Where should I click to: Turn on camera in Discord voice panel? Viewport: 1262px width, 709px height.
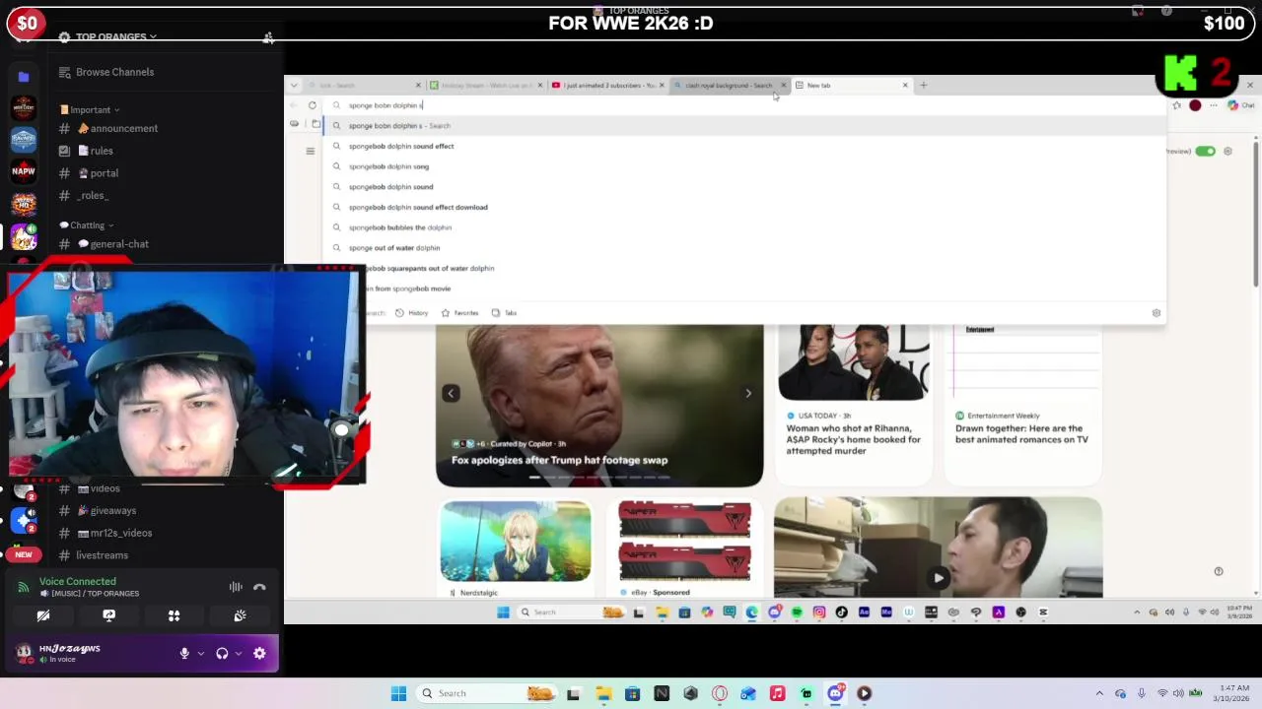tap(43, 615)
